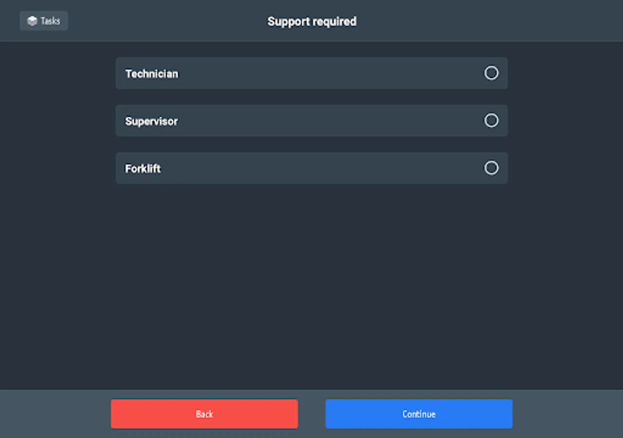Open the Tasks button in header

[44, 21]
